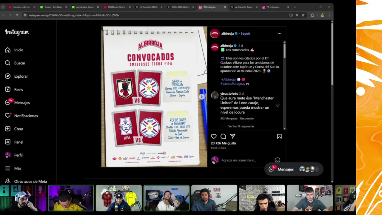382x215 pixels.
Task: Bookmark this page with star icon
Action: click(x=303, y=15)
